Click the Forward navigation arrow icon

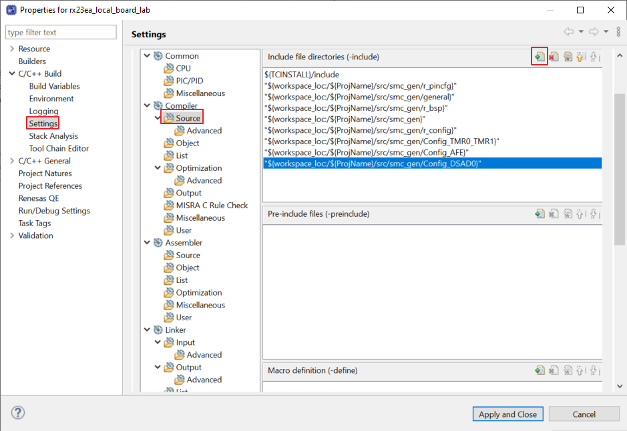pyautogui.click(x=594, y=31)
